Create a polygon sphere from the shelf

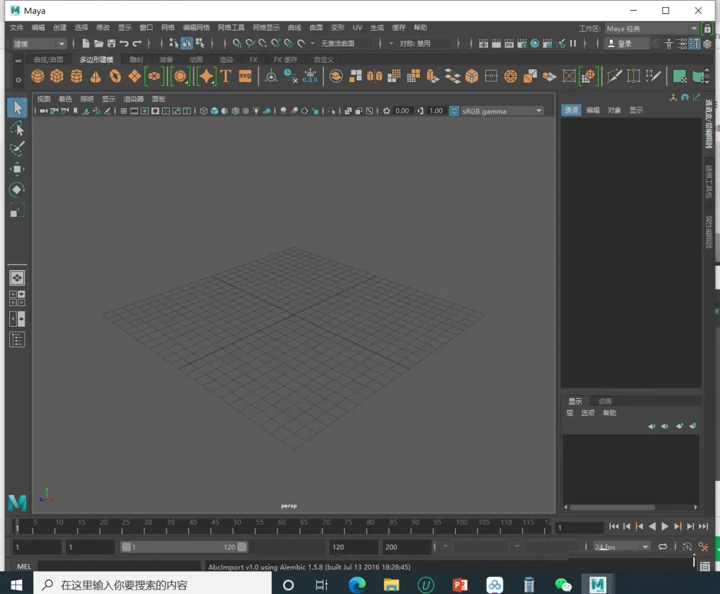click(x=37, y=77)
